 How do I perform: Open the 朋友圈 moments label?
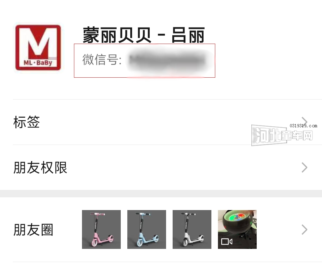(x=33, y=230)
